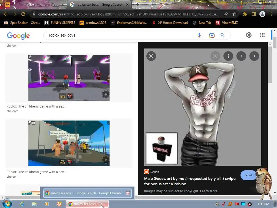277x208 pixels.
Task: Open the XP Horror Download bookmark
Action: pos(170,23)
